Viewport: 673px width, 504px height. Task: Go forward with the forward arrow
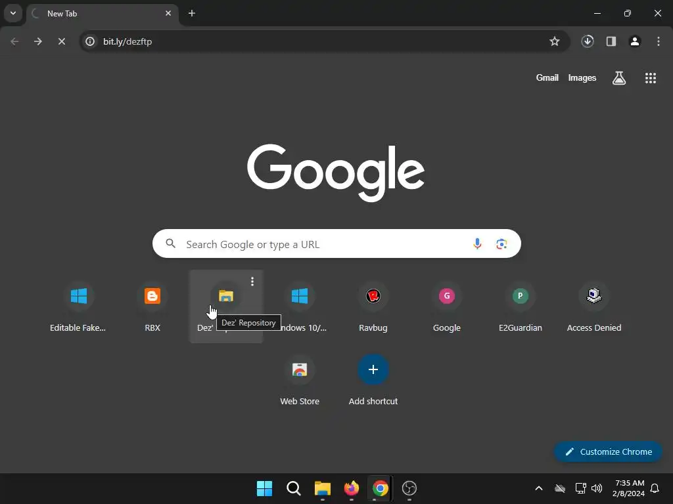[x=38, y=41]
